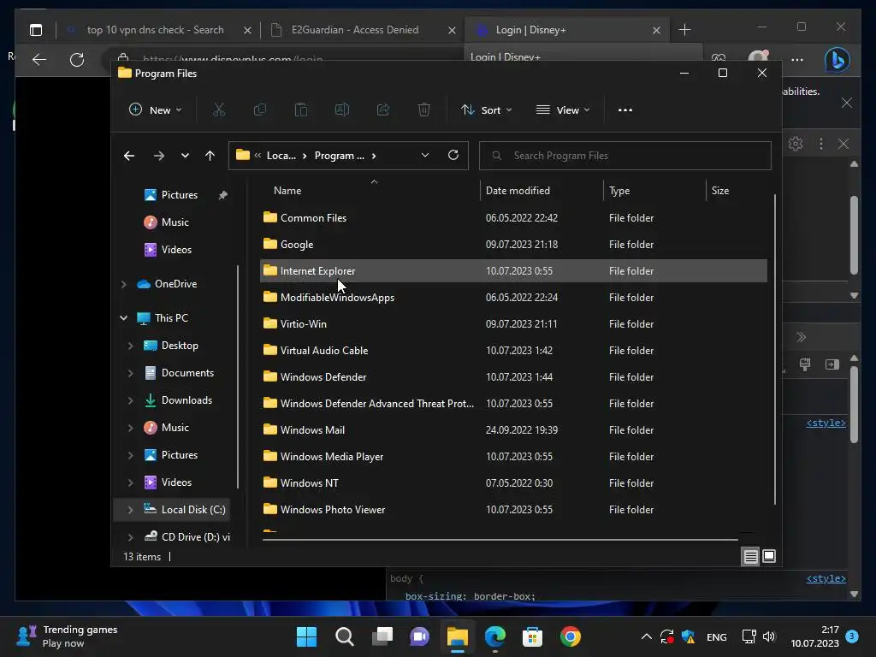Open Task View on the taskbar
876x657 pixels.
click(382, 636)
